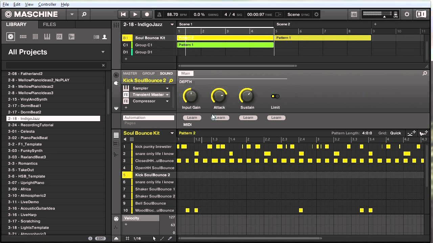Switch to the FILES tab
This screenshot has width=433, height=243.
[x=49, y=24]
